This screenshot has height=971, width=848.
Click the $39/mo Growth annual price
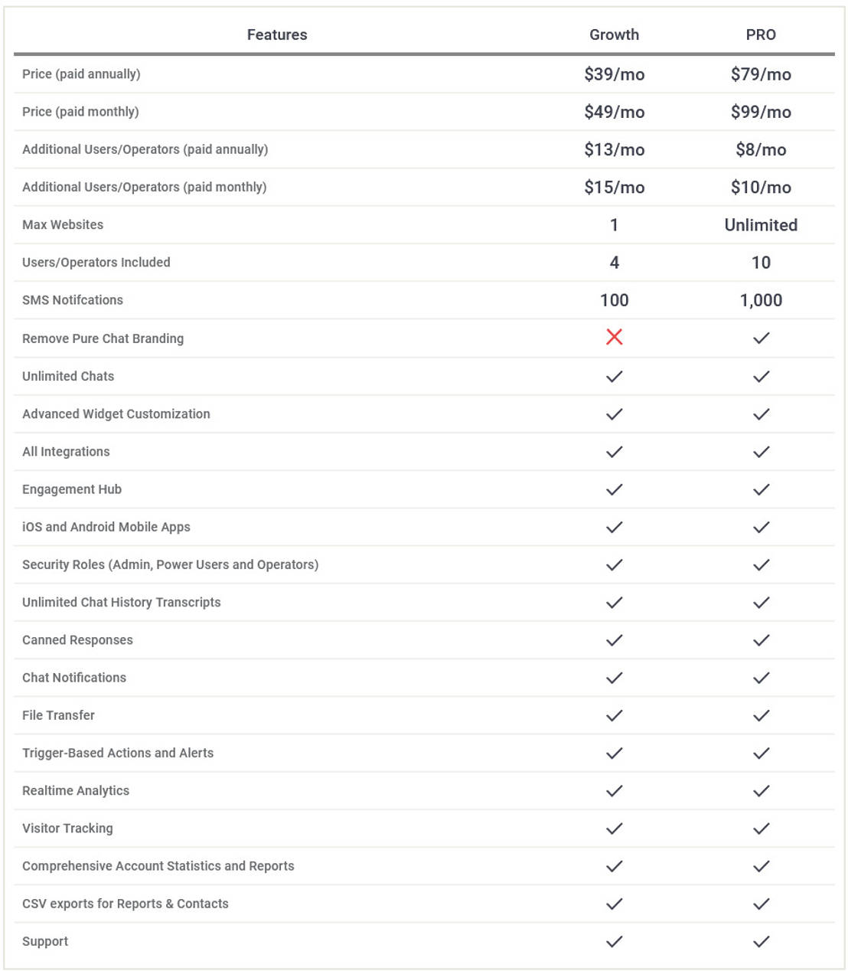[x=614, y=74]
